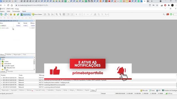The height and width of the screenshot is (99, 177).
Task: Click the Horário column header in journal
Action: (x=3, y=75)
